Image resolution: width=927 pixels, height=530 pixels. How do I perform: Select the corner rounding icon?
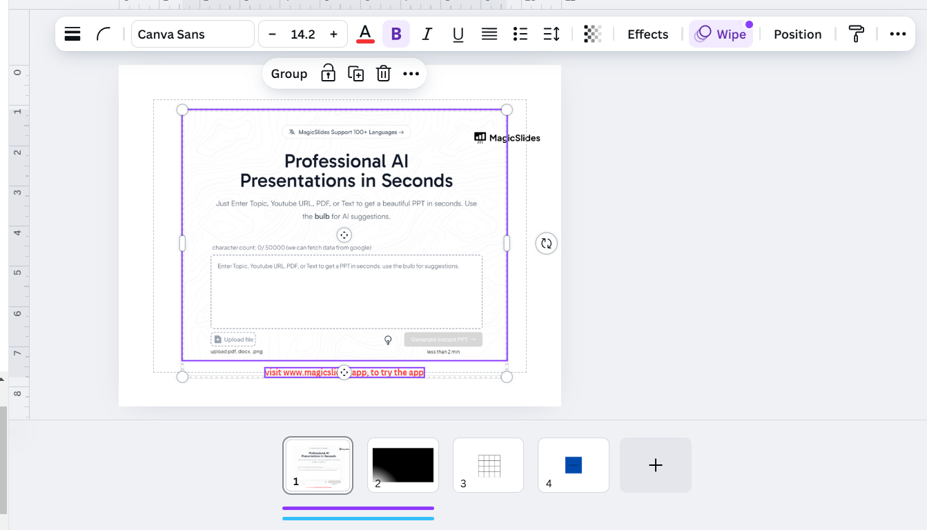(x=104, y=34)
